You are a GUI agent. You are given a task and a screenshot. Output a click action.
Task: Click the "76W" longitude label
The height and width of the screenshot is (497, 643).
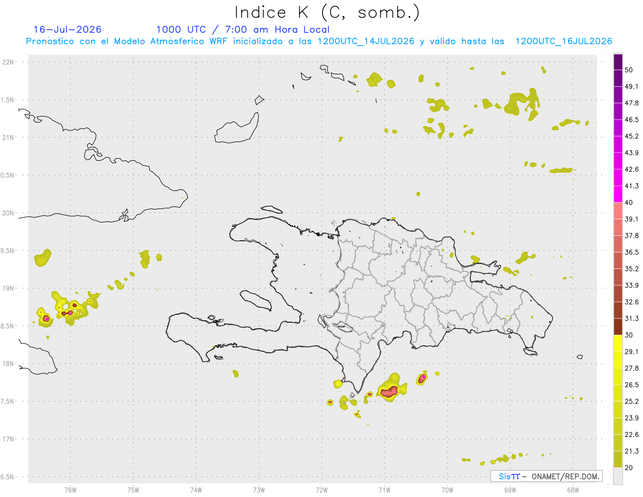coord(70,490)
